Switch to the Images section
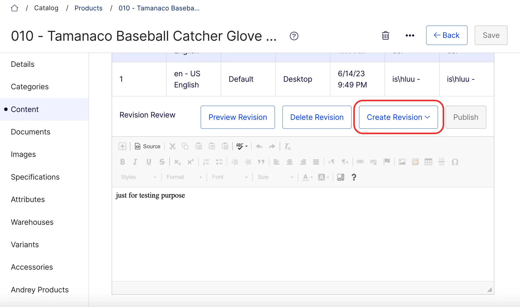The width and height of the screenshot is (520, 307). (23, 154)
